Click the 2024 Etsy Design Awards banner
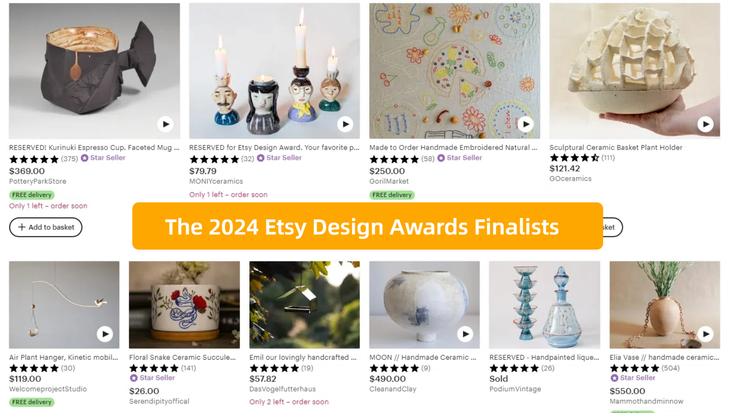The image size is (735, 413). [367, 226]
